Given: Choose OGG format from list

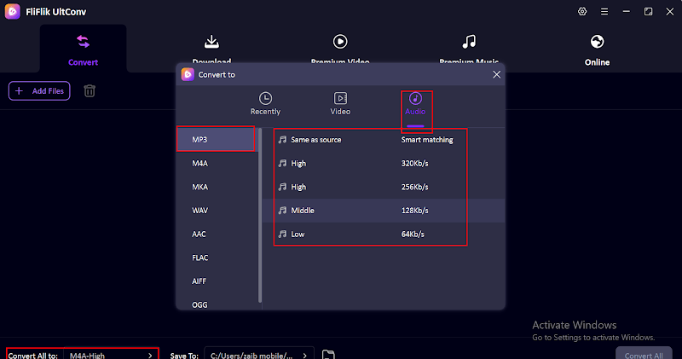Looking at the screenshot, I should tap(217, 304).
